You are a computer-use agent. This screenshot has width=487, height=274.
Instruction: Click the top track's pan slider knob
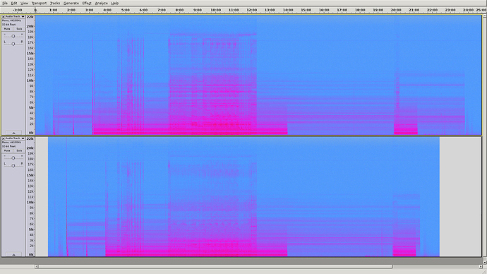point(13,44)
